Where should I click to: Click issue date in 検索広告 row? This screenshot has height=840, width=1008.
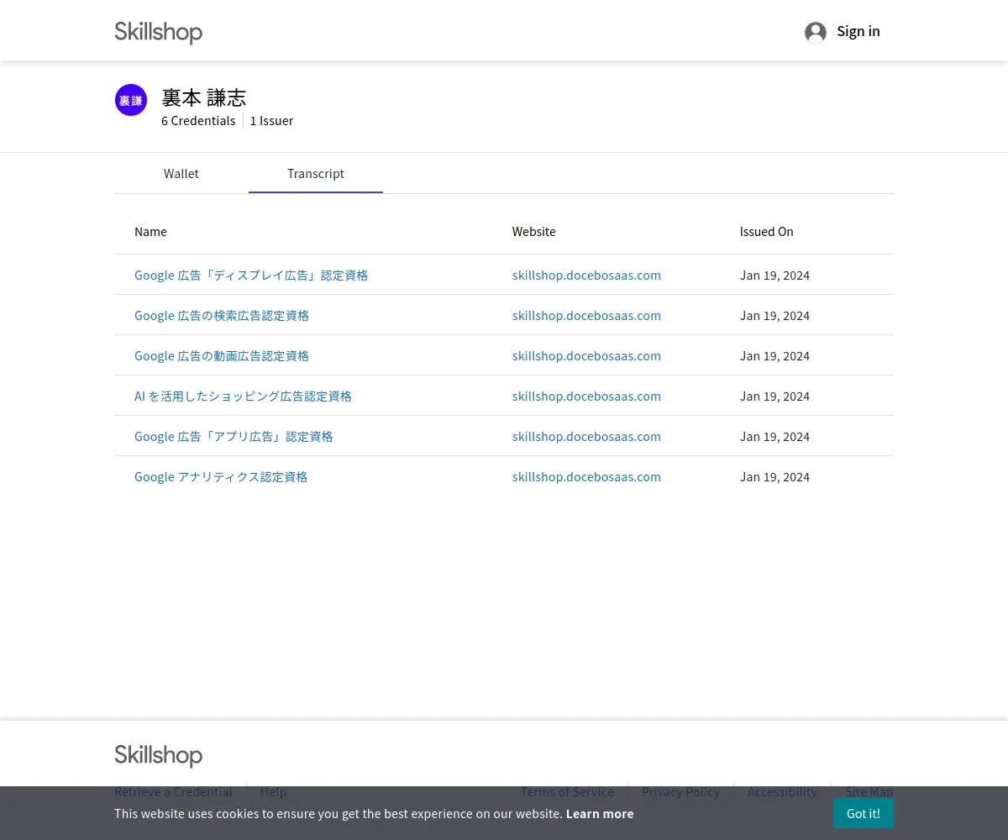(x=774, y=316)
